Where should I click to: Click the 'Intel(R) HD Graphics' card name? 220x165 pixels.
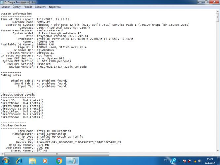pyautogui.click(x=54, y=131)
